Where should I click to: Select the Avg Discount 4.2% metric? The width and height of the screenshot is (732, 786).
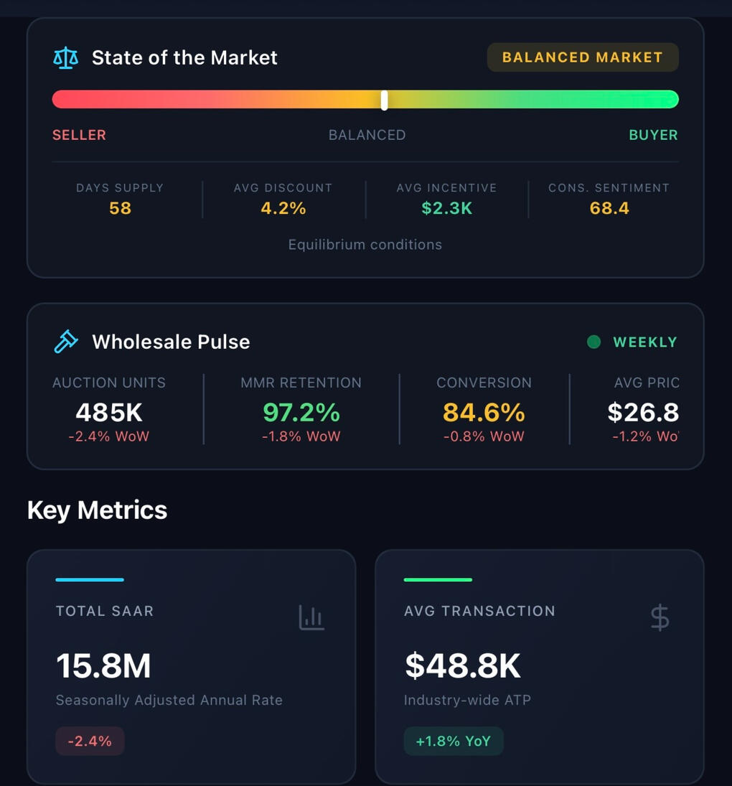(283, 199)
